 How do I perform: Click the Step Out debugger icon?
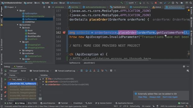click(98, 71)
